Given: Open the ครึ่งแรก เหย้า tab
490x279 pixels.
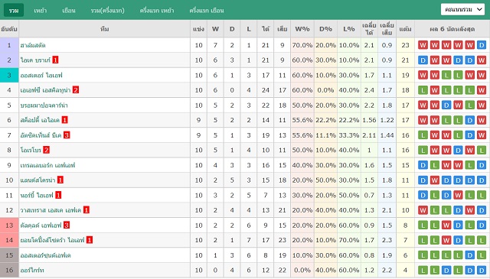Looking at the screenshot, I should click(157, 10).
